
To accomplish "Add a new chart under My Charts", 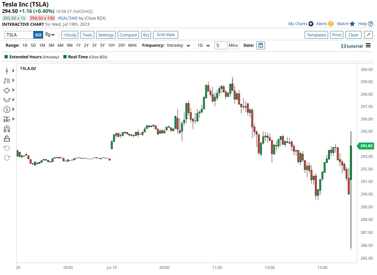I will point(311,24).
